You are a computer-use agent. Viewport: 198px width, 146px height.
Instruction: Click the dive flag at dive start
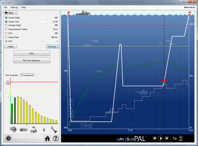(x=68, y=13)
